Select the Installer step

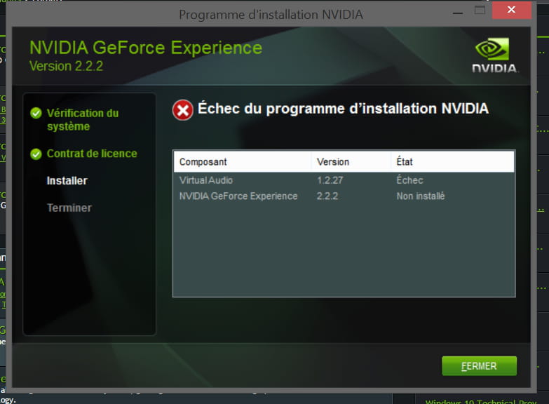pyautogui.click(x=67, y=181)
